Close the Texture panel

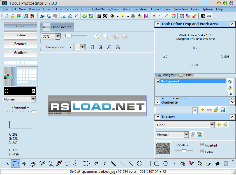pos(232,117)
